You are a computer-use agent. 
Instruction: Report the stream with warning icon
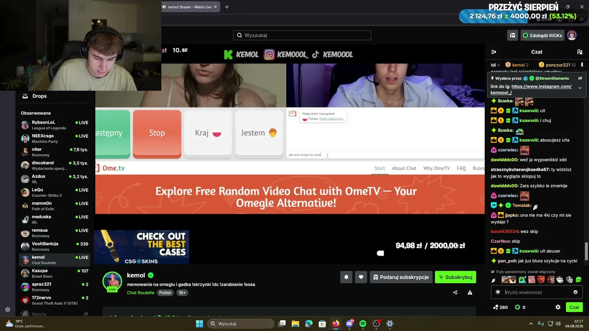(x=470, y=292)
